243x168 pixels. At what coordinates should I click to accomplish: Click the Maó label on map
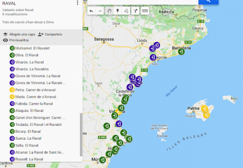coord(234,98)
